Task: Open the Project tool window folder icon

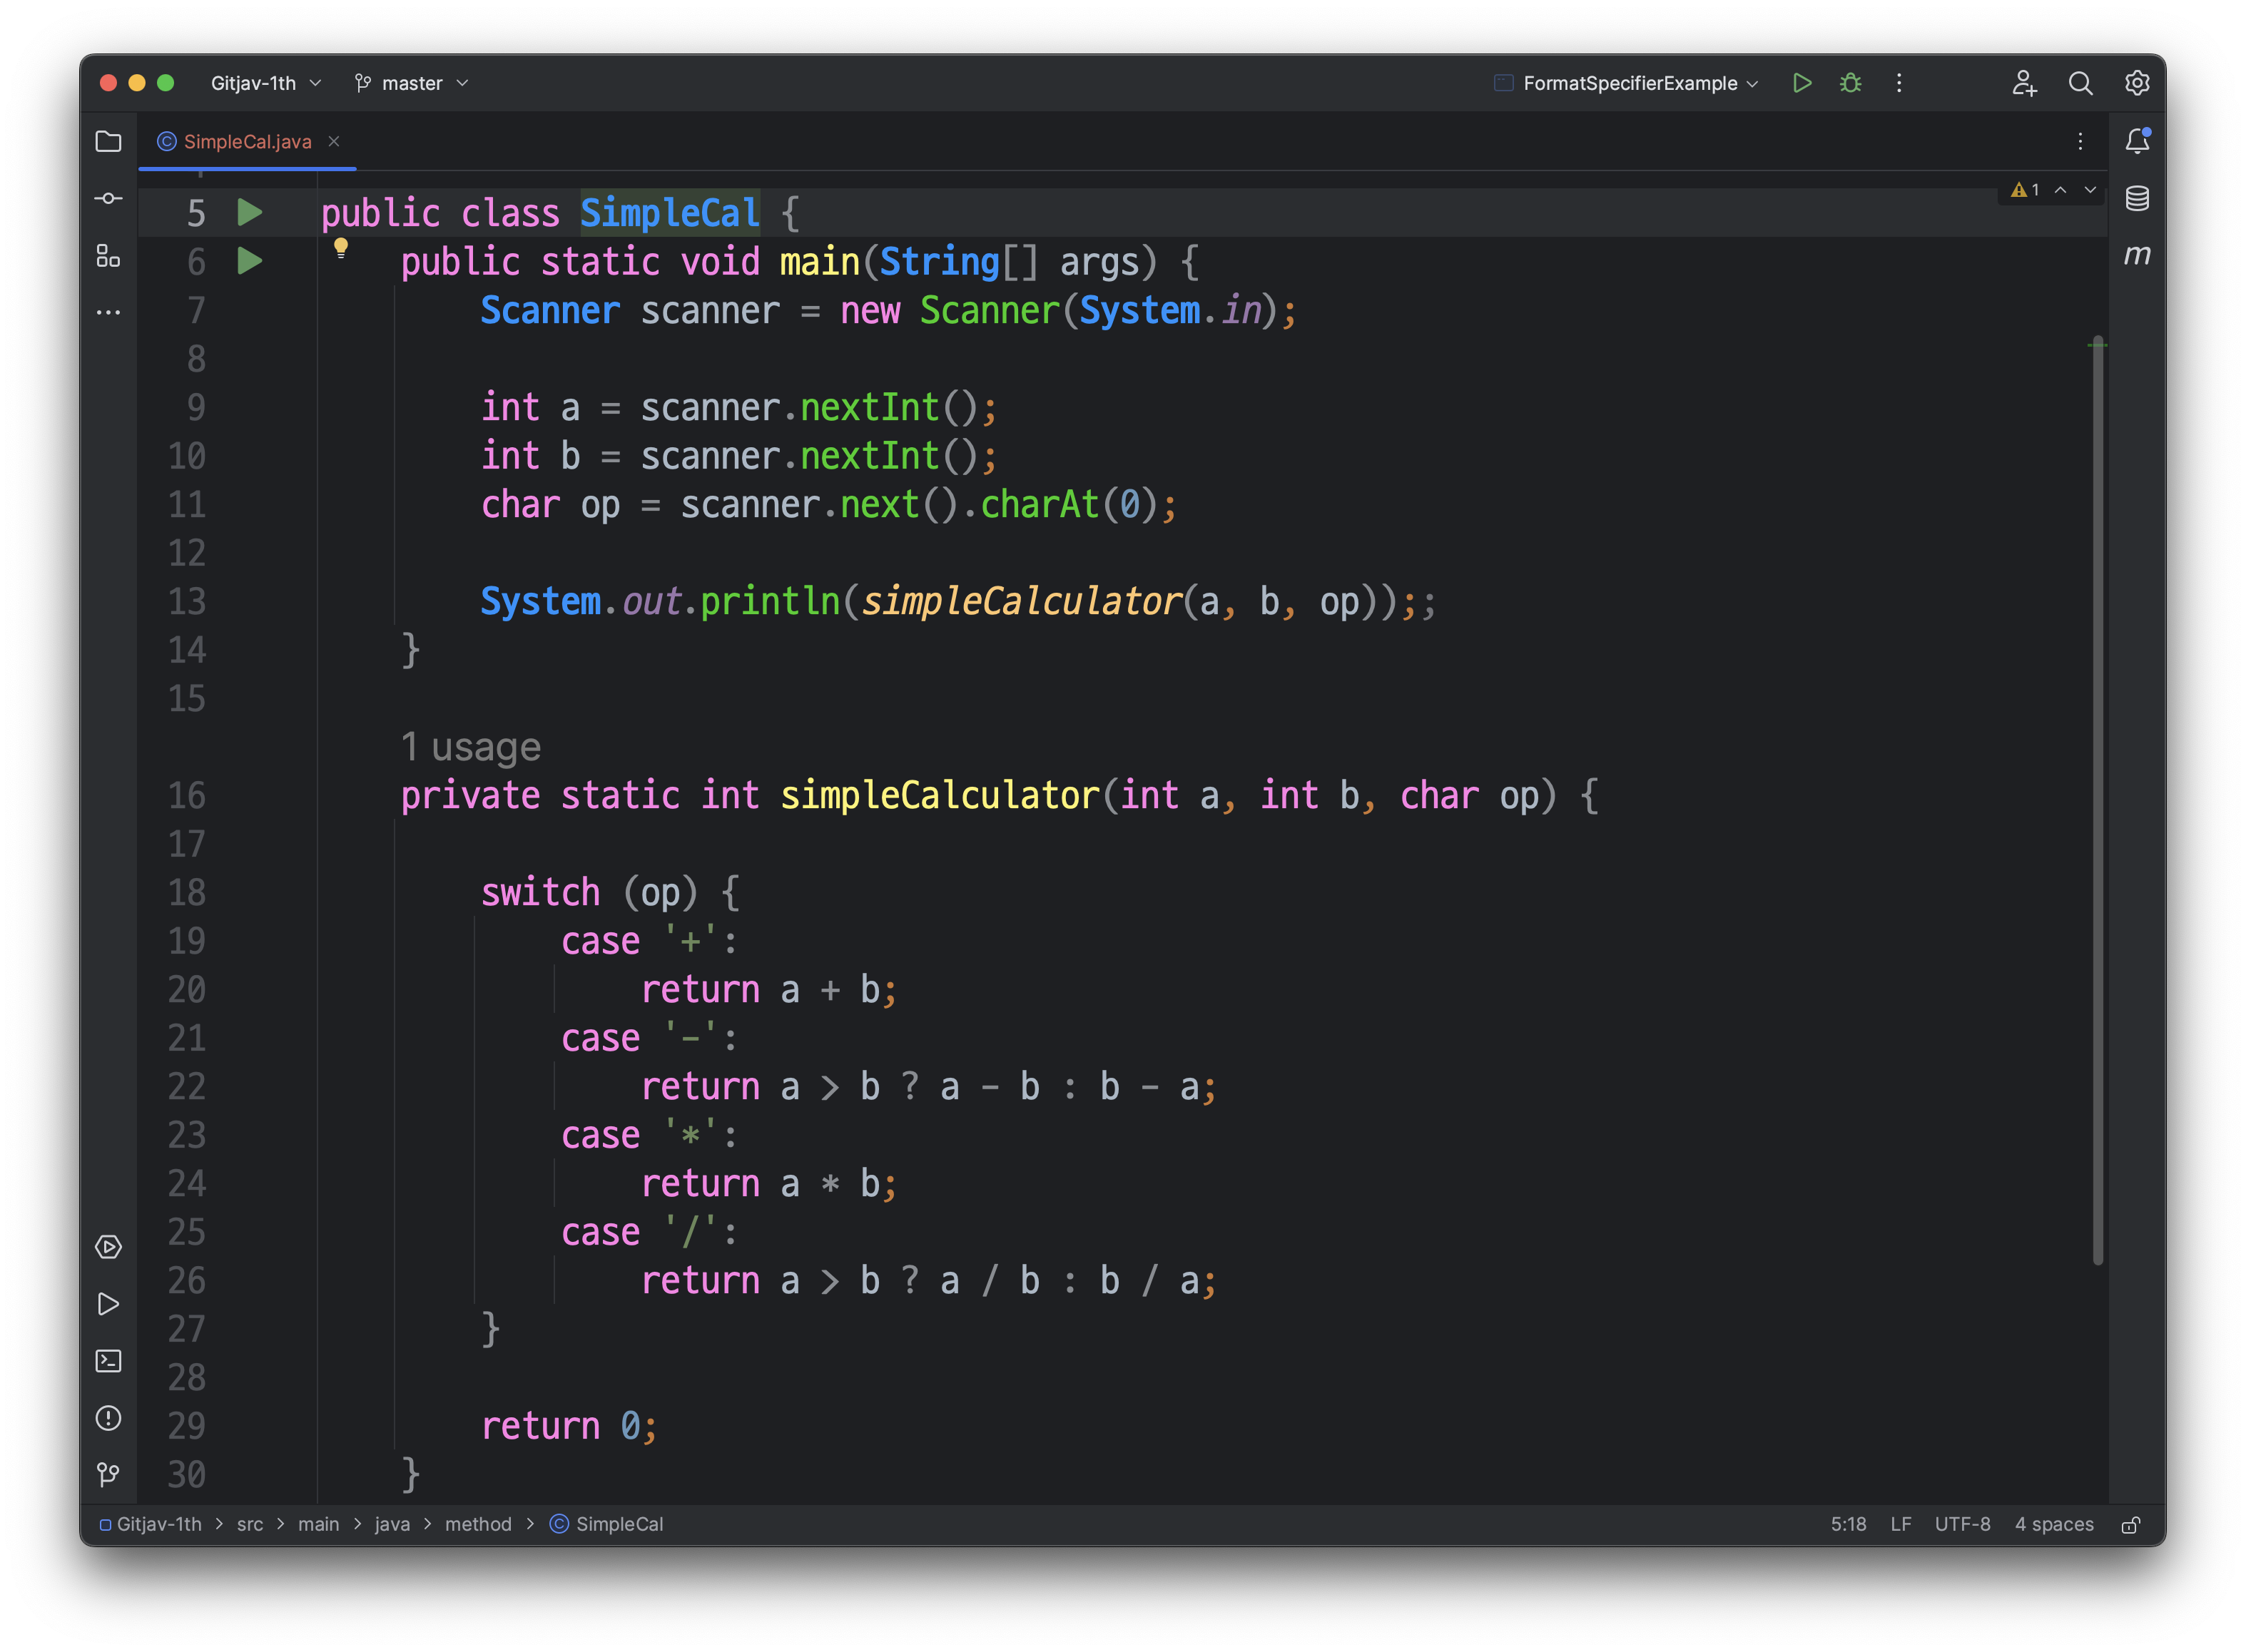Action: (x=108, y=141)
